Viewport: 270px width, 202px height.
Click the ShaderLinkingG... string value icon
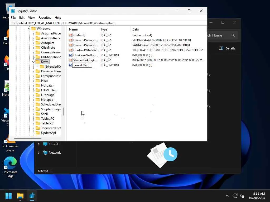70,60
